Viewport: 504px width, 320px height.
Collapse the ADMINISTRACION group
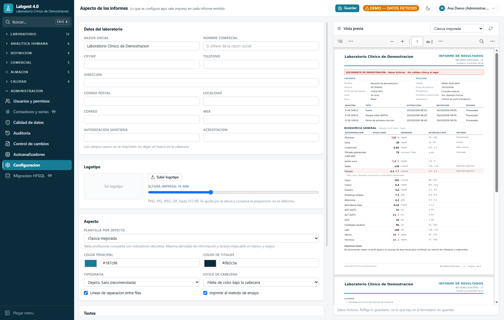click(37, 91)
